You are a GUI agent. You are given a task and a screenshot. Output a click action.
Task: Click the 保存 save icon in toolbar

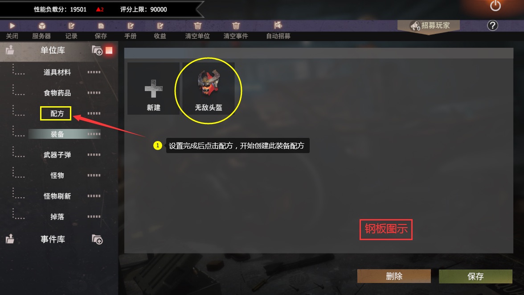[101, 26]
